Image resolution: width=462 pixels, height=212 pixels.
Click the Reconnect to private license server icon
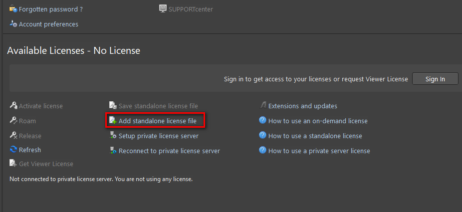(113, 151)
